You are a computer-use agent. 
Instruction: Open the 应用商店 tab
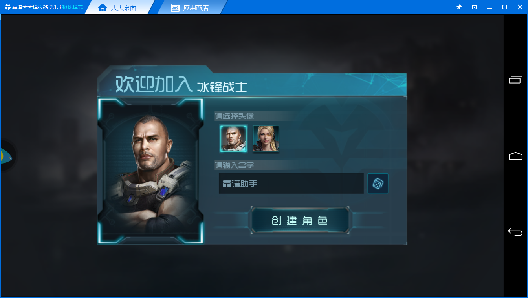click(190, 7)
